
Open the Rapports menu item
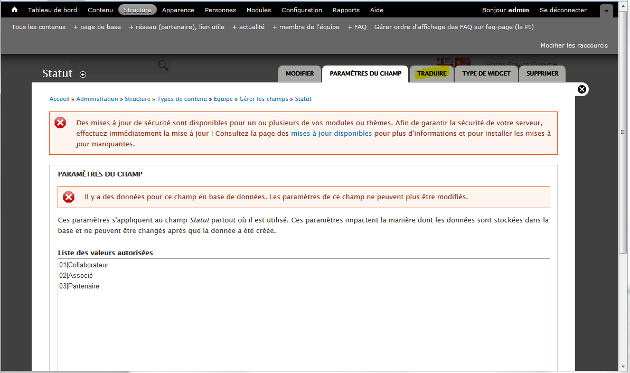[x=346, y=10]
